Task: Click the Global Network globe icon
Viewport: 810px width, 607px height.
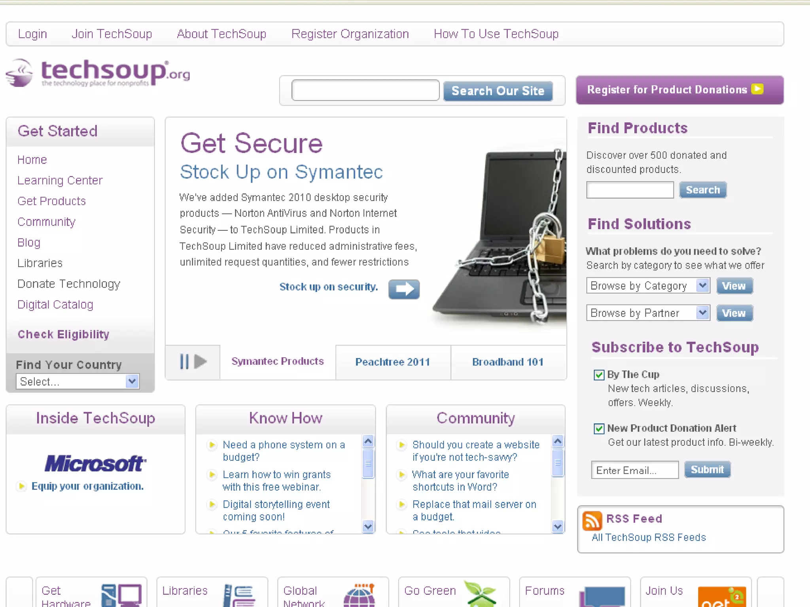Action: pyautogui.click(x=359, y=595)
